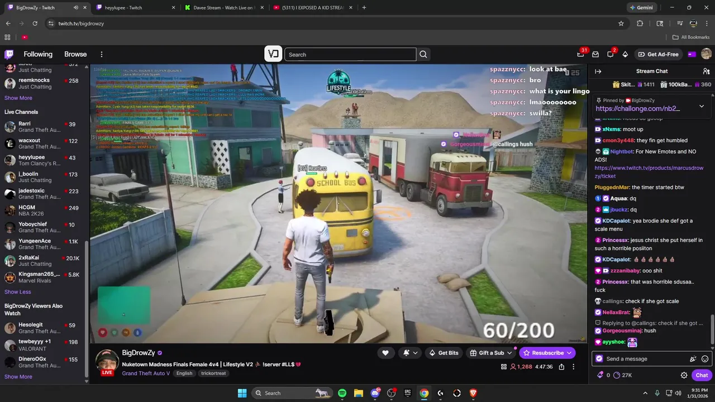715x402 pixels.
Task: Open Chrome extensions puzzle icon
Action: point(640,23)
